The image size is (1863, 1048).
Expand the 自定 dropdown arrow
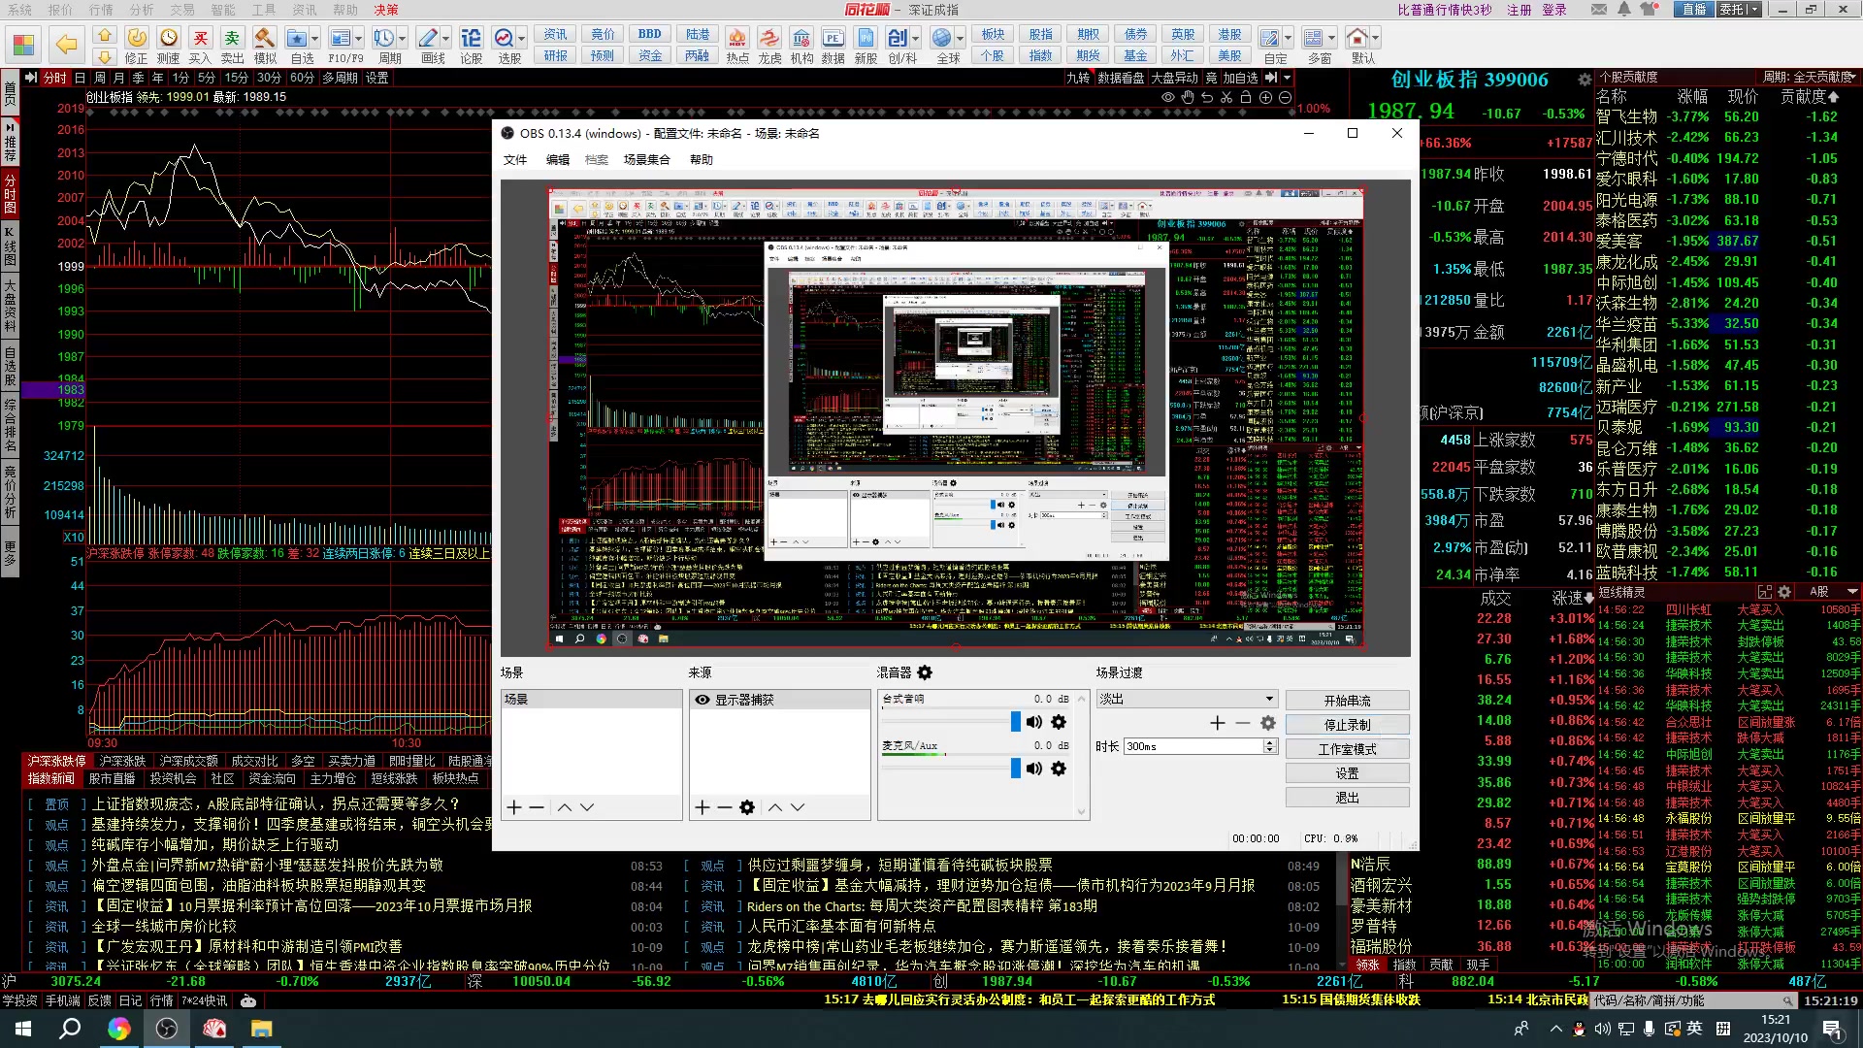pyautogui.click(x=1288, y=39)
